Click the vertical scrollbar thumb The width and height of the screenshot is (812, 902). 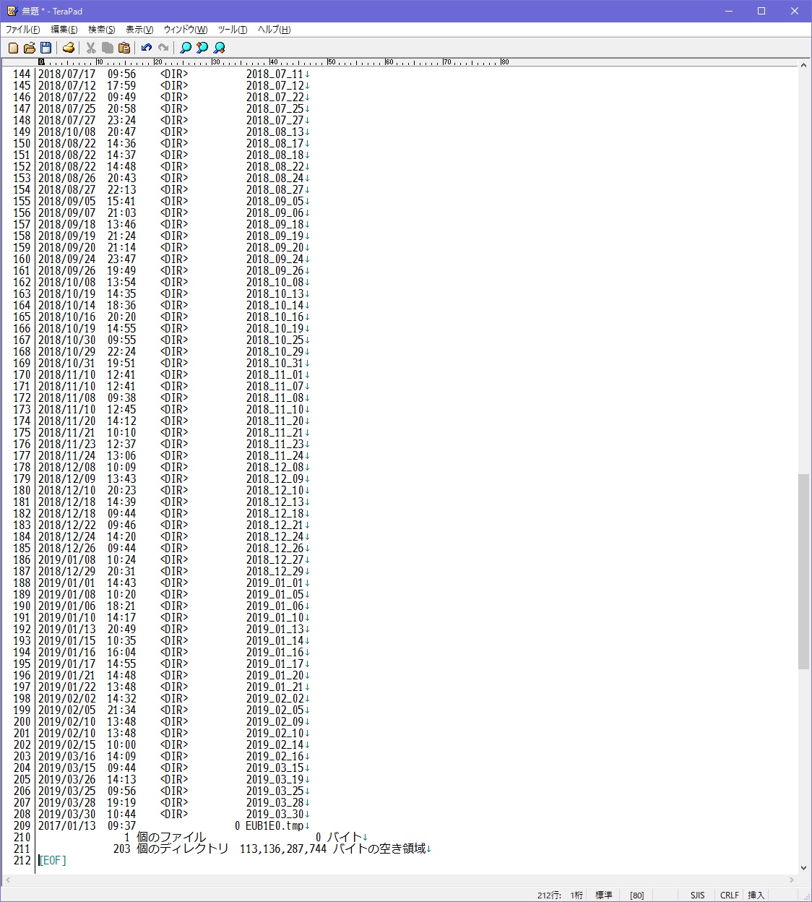803,571
